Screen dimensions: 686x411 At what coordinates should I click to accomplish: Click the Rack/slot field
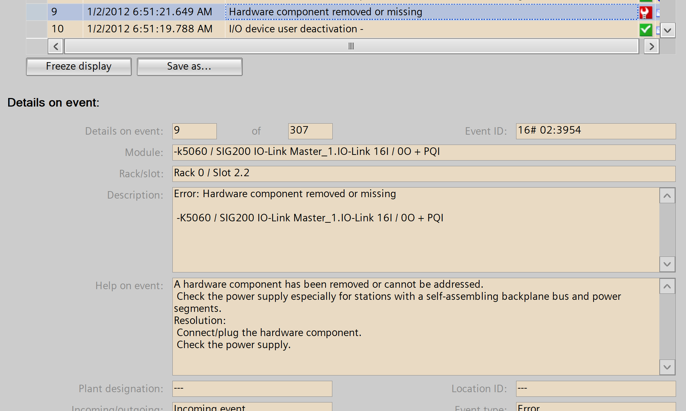[423, 173]
